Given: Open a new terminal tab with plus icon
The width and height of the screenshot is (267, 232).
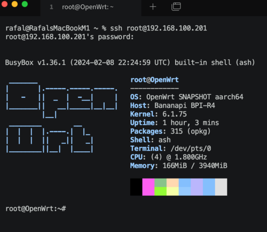Looking at the screenshot, I should tap(153, 7).
